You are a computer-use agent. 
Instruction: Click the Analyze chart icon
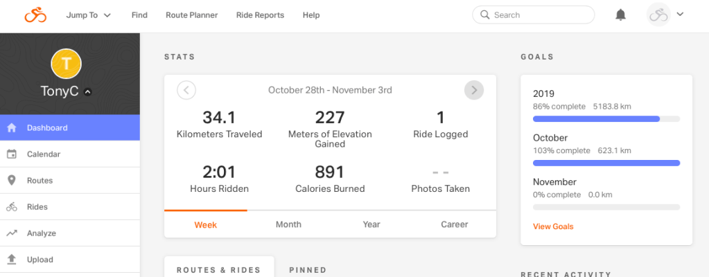[12, 233]
